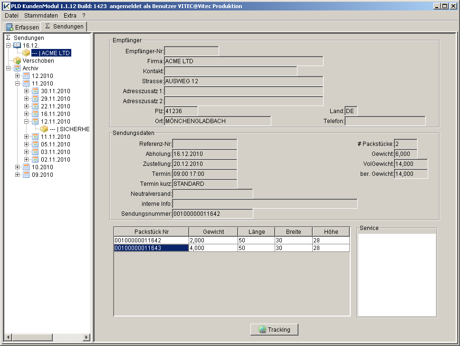Click the day icon for 30.11.2010
Image resolution: width=460 pixels, height=346 pixels.
click(x=35, y=91)
